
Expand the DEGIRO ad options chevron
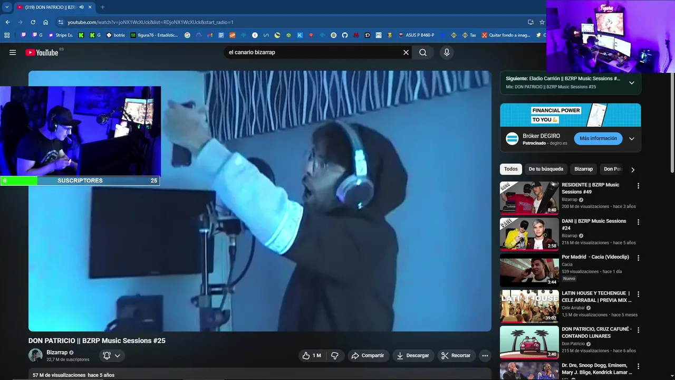(631, 139)
